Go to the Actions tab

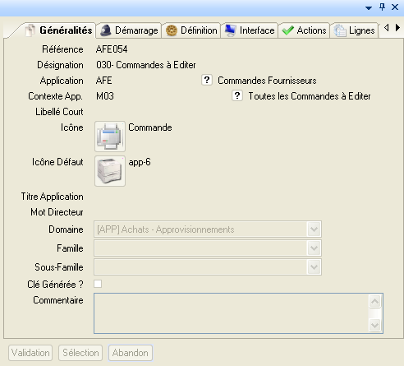(x=304, y=30)
